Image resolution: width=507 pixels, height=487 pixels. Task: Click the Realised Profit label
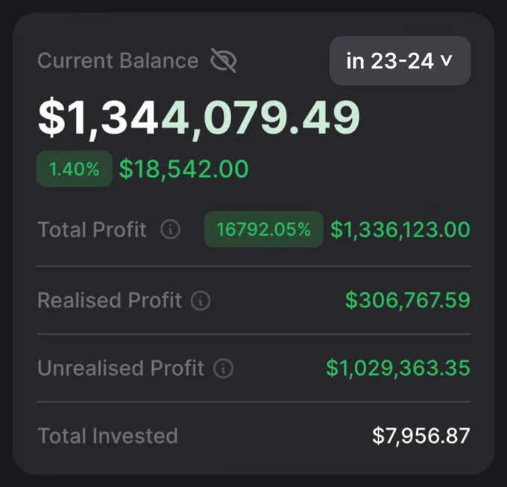[110, 301]
